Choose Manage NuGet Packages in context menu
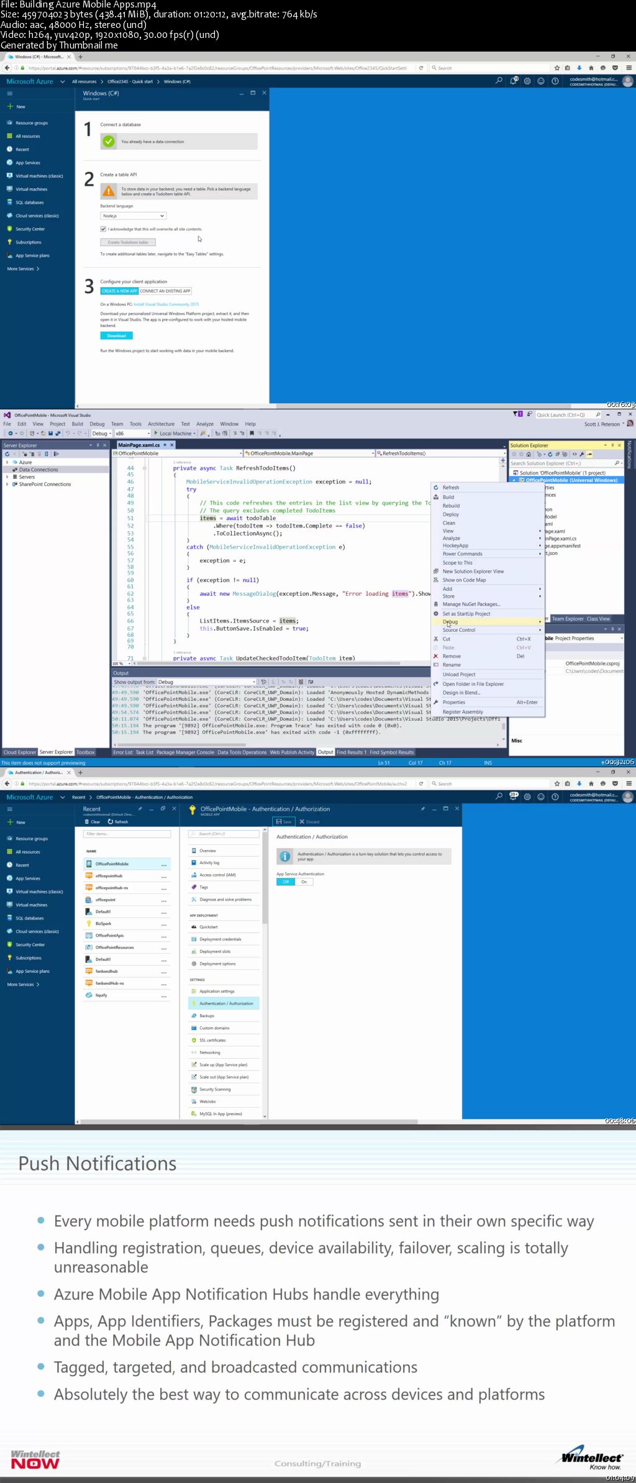636x1483 pixels. [x=471, y=604]
